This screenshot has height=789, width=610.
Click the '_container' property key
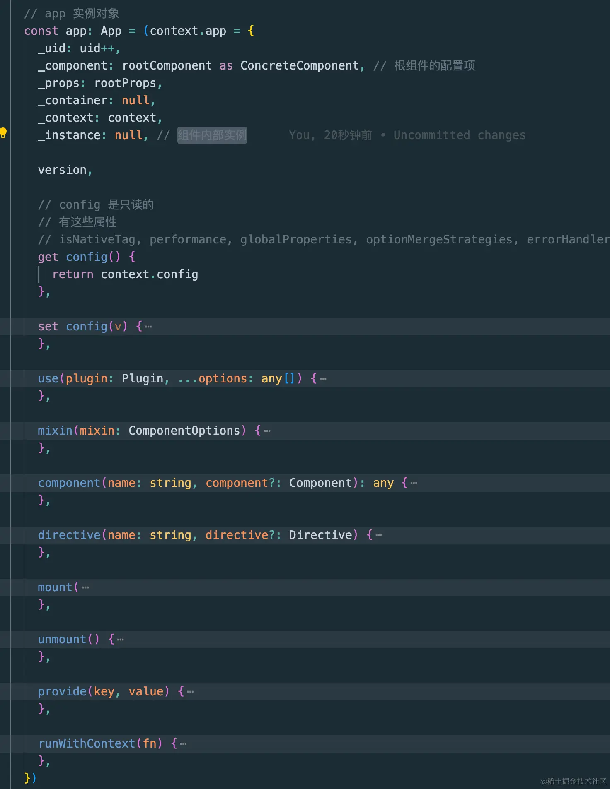73,101
